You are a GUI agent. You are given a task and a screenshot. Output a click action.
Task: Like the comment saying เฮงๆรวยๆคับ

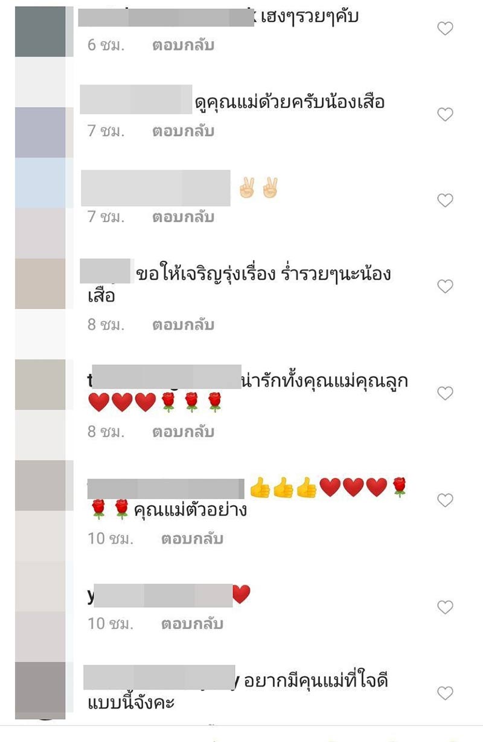445,28
